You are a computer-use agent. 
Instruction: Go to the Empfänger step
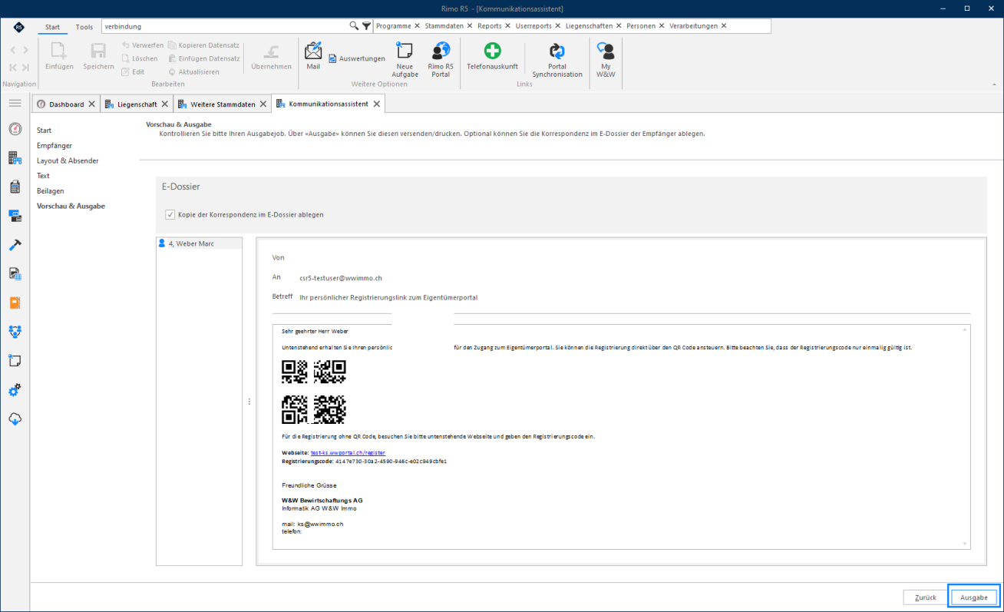pos(53,146)
